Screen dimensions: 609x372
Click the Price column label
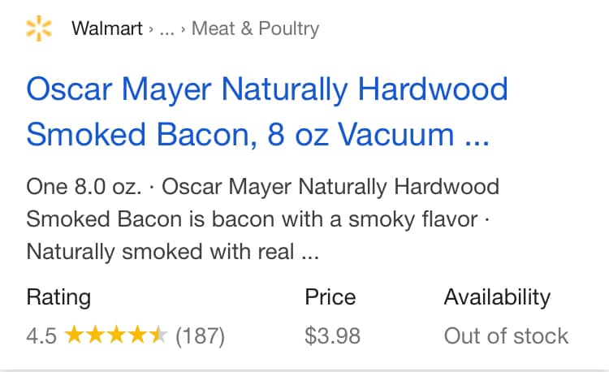330,297
